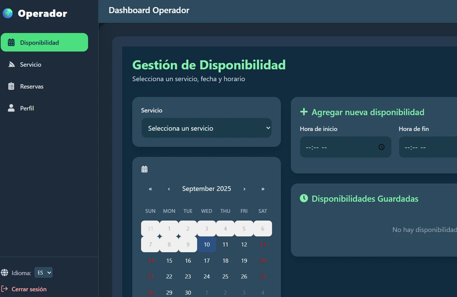The image size is (457, 297).
Task: Select day 11 in the calendar
Action: coord(225,244)
